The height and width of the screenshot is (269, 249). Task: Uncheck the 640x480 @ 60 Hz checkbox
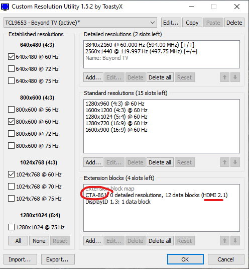[12, 57]
